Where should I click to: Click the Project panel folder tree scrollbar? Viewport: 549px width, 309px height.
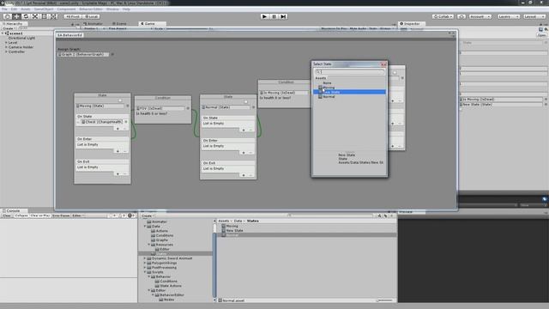click(x=214, y=264)
